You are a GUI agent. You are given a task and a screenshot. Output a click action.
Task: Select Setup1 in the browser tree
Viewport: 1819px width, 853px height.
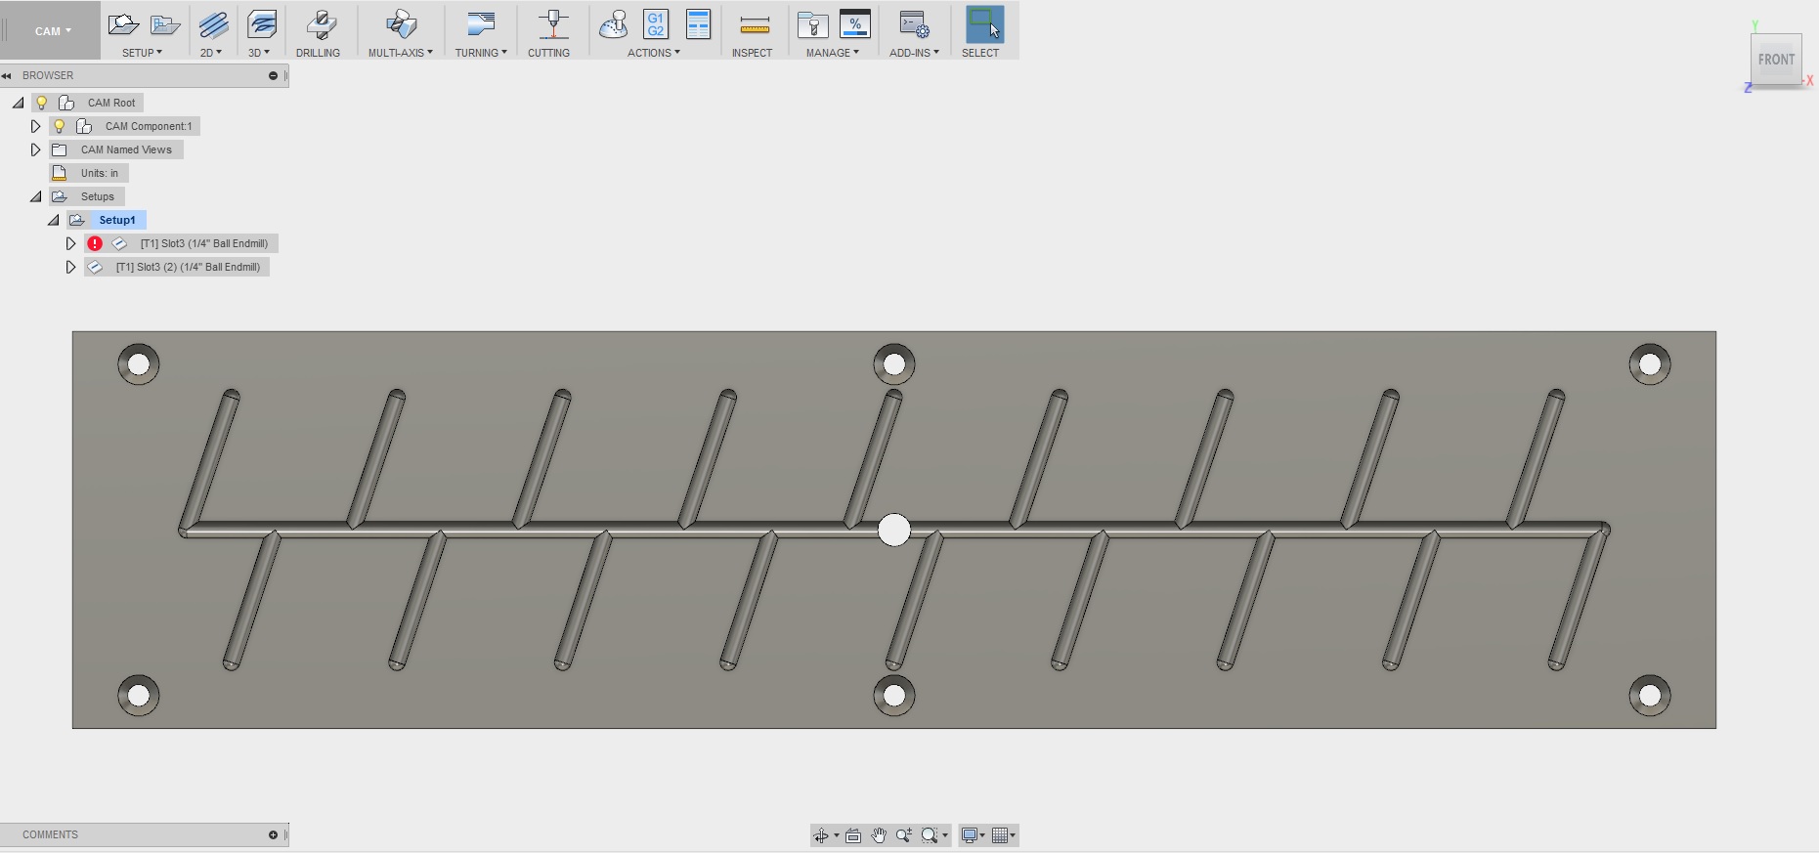(x=116, y=220)
